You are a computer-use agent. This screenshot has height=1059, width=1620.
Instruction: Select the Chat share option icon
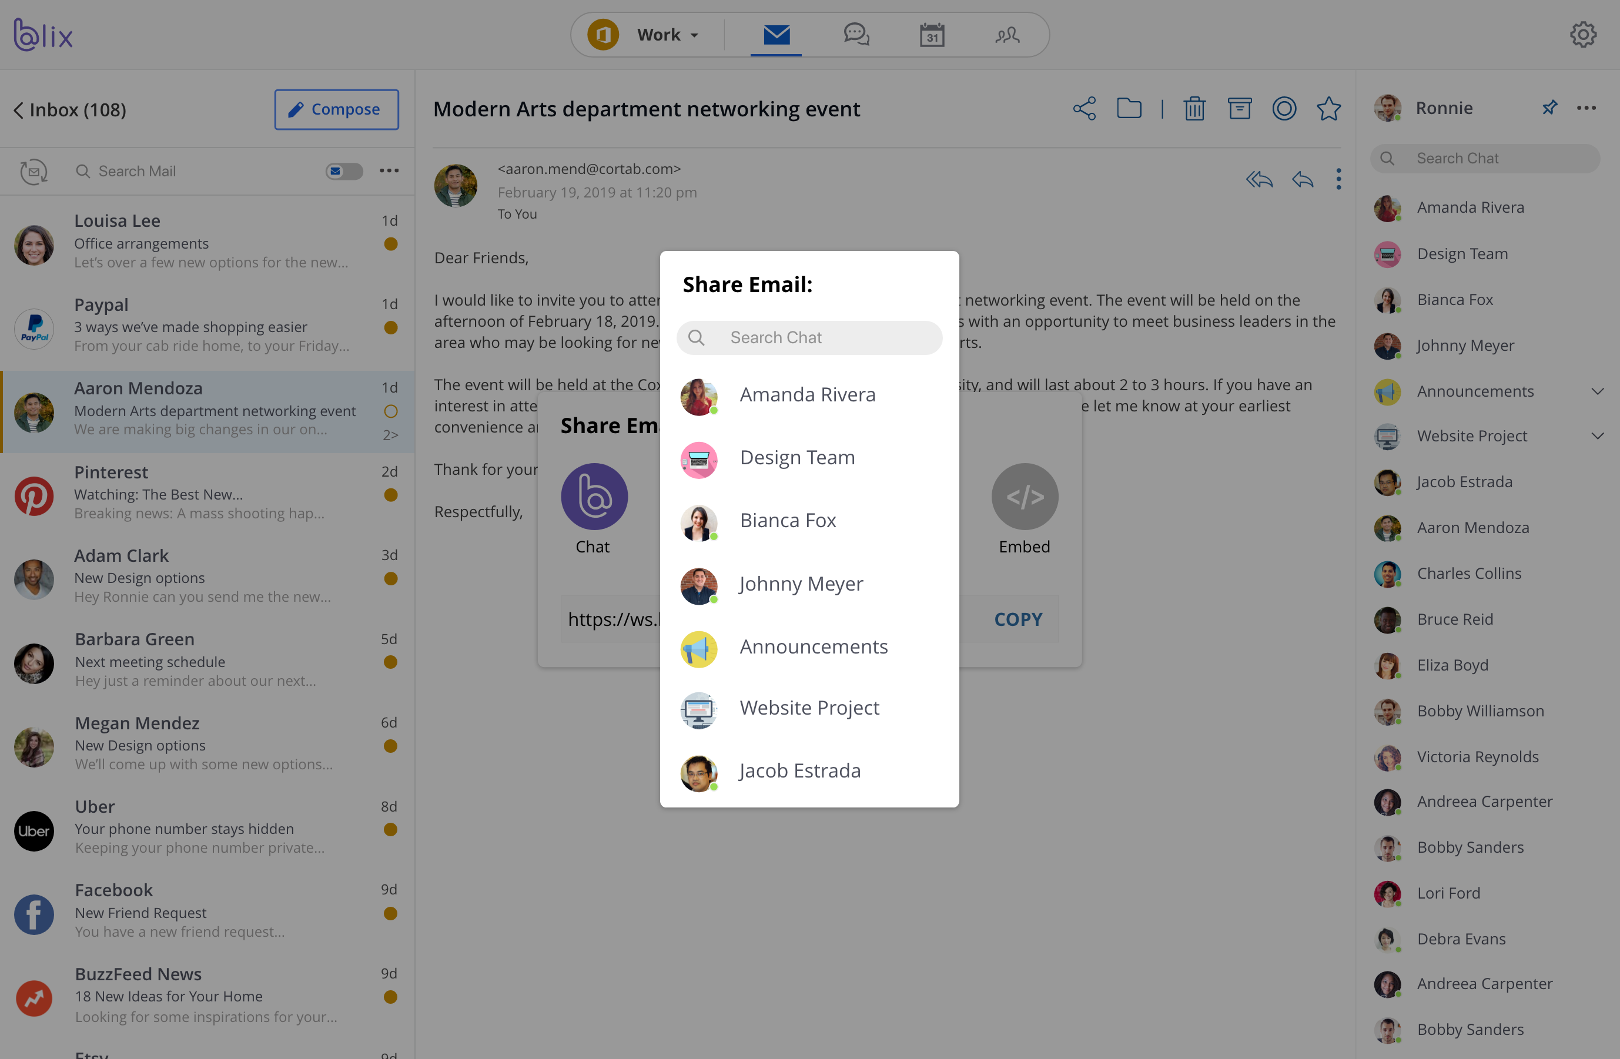tap(594, 497)
